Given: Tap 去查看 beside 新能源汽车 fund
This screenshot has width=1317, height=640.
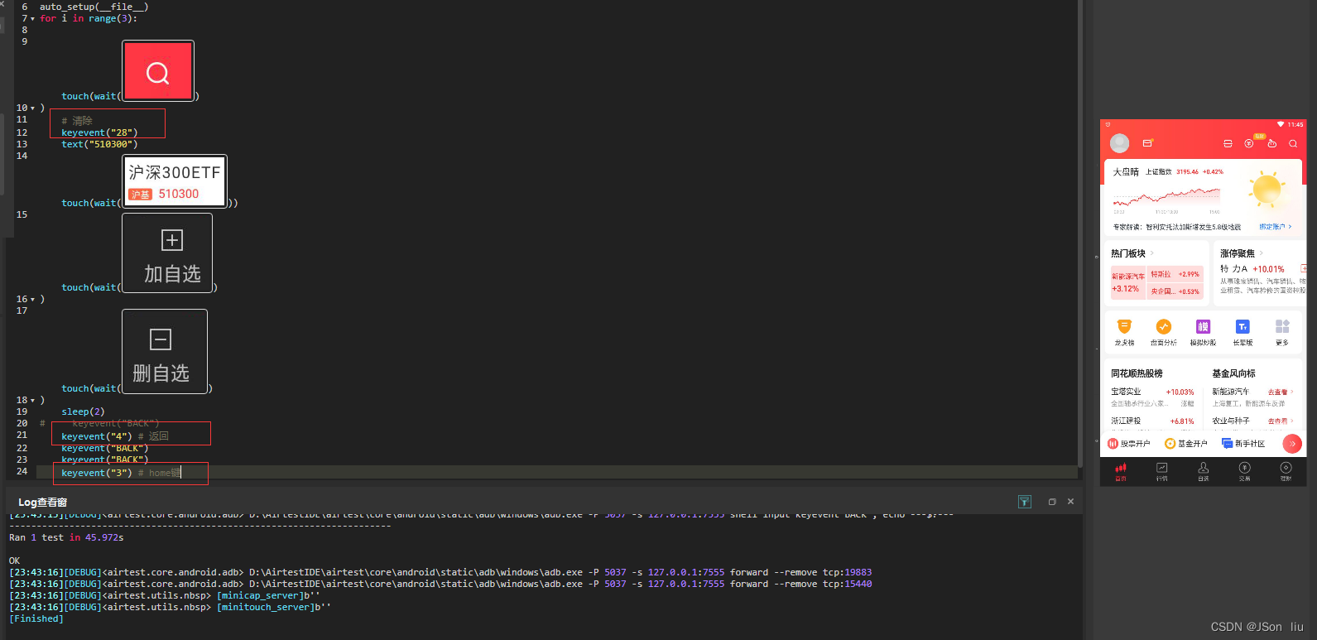Looking at the screenshot, I should pos(1280,392).
